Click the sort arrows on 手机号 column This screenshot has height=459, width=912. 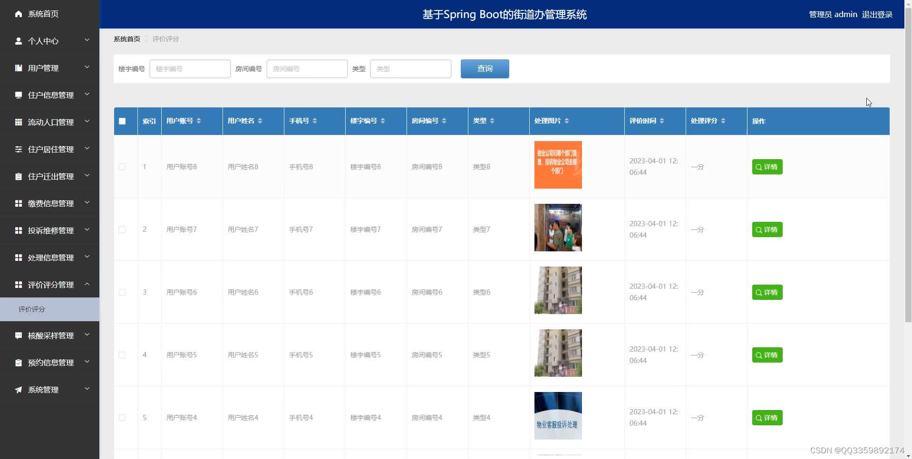click(314, 121)
